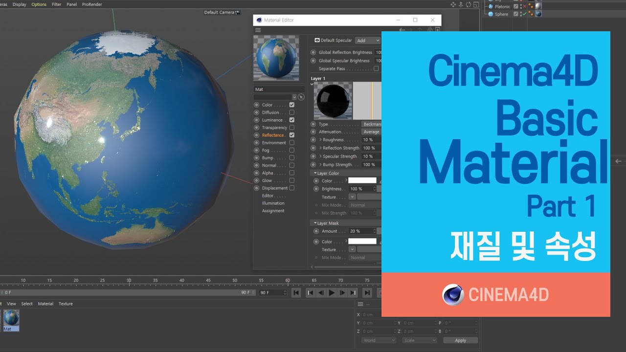The height and width of the screenshot is (352, 626).
Task: Check the Separate Pass checkbox
Action: coord(376,68)
